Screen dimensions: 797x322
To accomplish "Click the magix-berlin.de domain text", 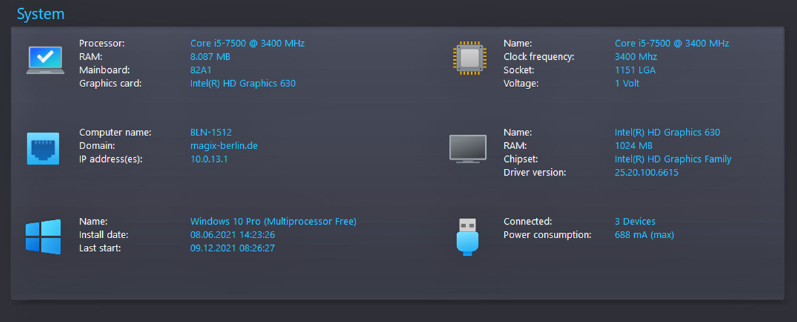I will point(224,146).
